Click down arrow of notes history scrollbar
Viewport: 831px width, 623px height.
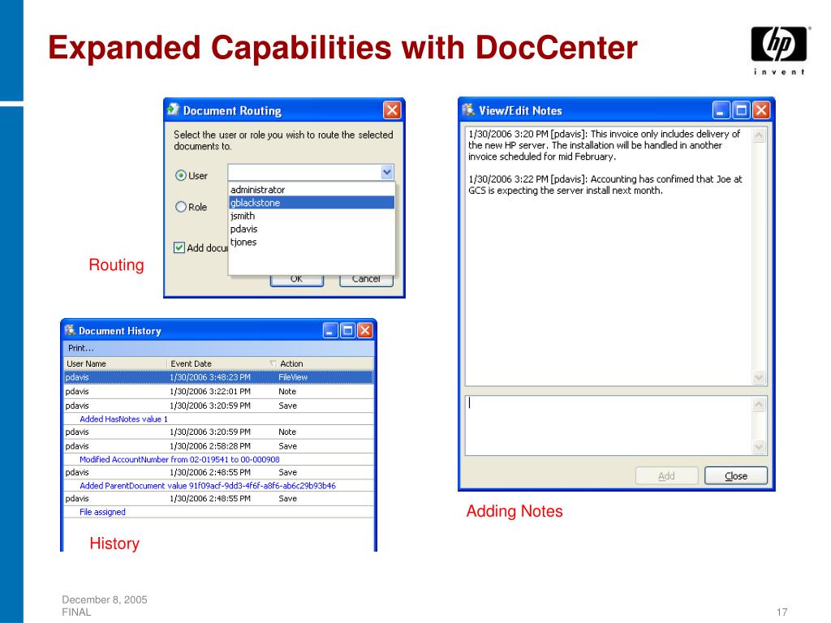pyautogui.click(x=759, y=377)
